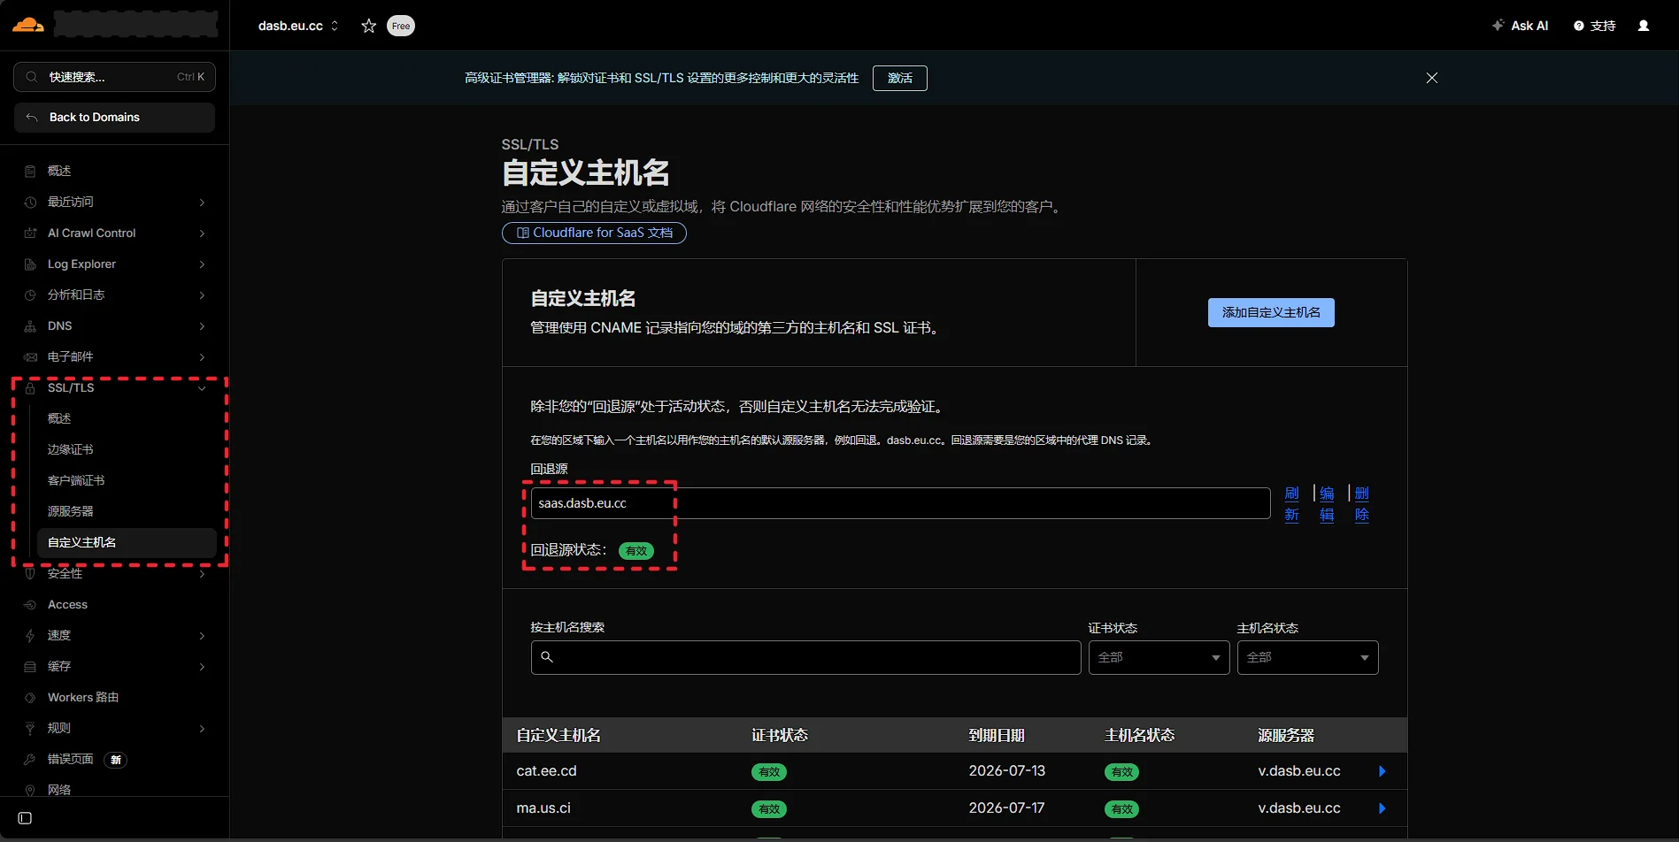
Task: Click the 错误页面 wrench icon
Action: tap(30, 759)
